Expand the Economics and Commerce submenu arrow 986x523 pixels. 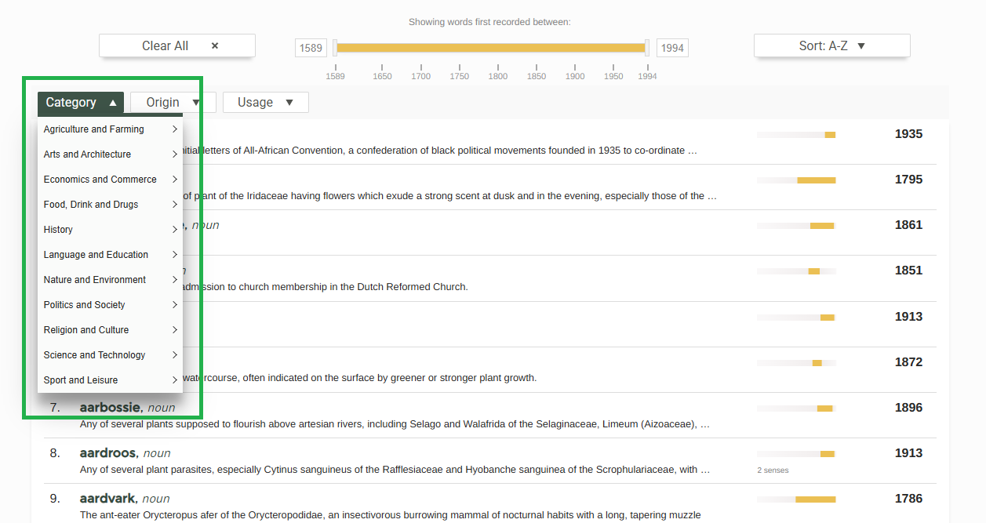pyautogui.click(x=175, y=180)
